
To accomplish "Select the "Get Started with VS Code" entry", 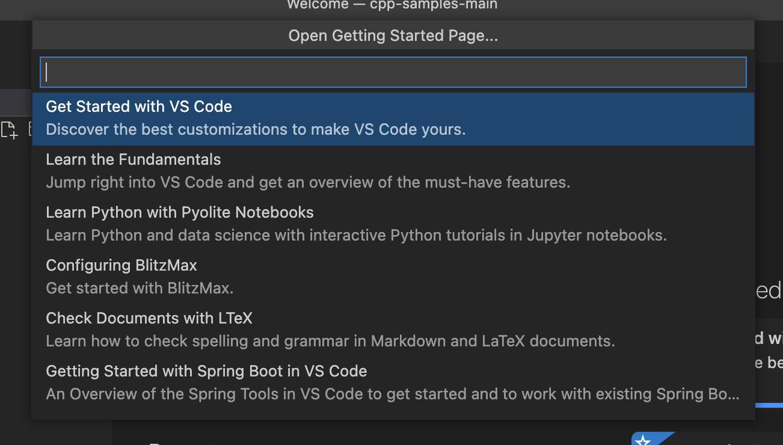I will [139, 106].
